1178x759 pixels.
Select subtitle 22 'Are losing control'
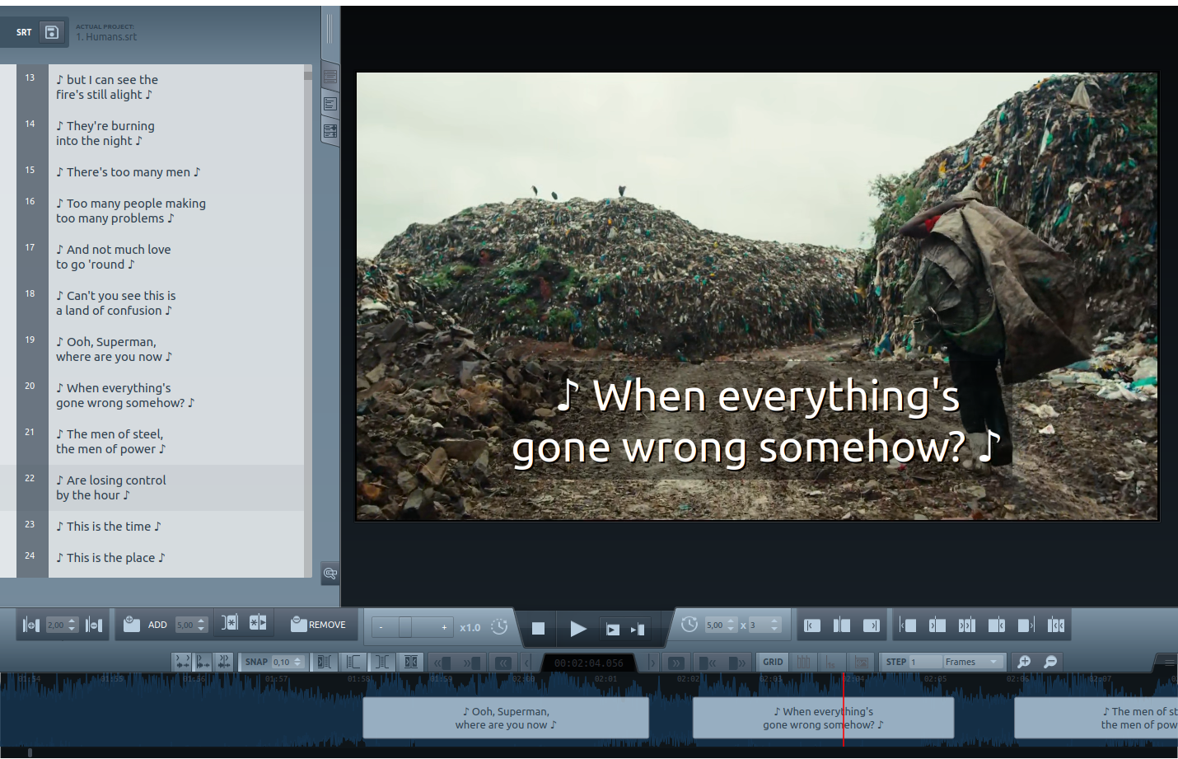point(160,488)
